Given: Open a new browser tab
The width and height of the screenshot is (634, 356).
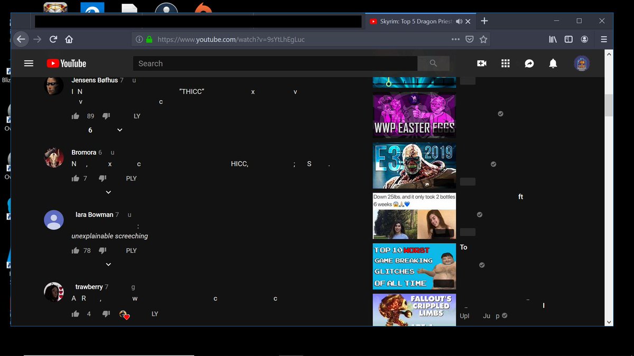Looking at the screenshot, I should 484,21.
